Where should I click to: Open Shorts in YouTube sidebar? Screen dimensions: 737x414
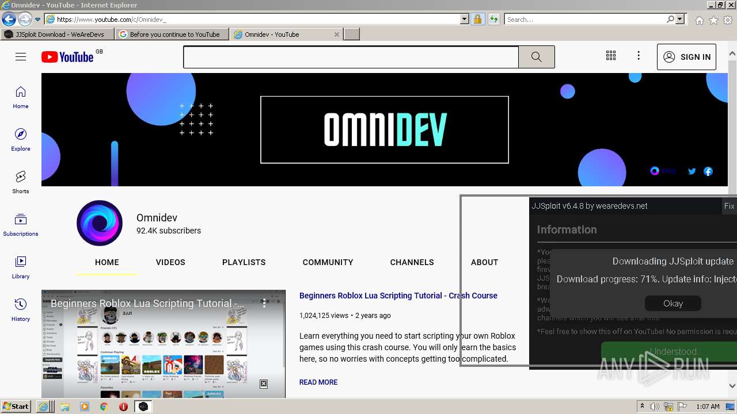tap(21, 183)
